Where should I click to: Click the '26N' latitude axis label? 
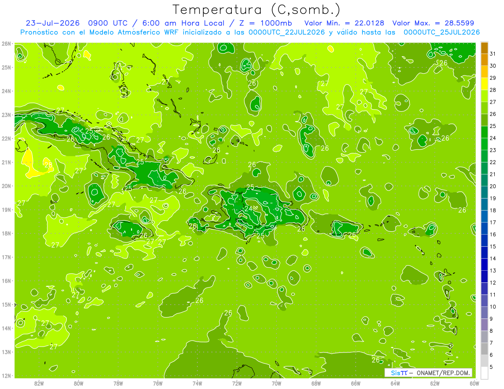click(x=6, y=44)
